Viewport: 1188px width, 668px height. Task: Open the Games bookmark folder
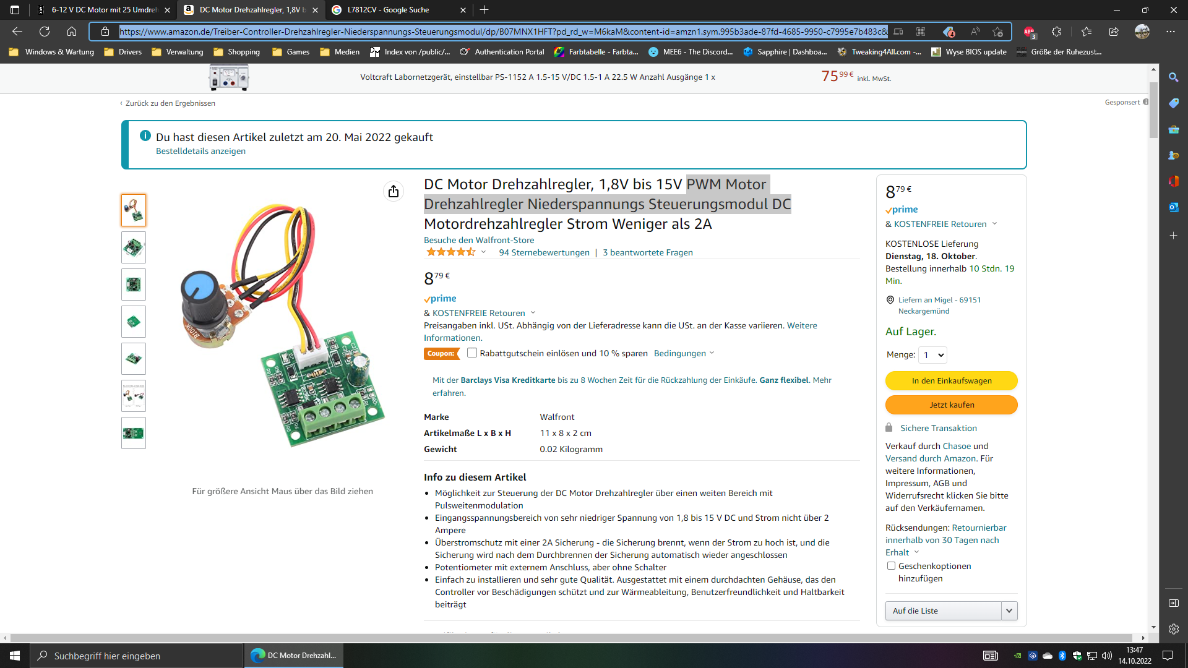tap(291, 52)
